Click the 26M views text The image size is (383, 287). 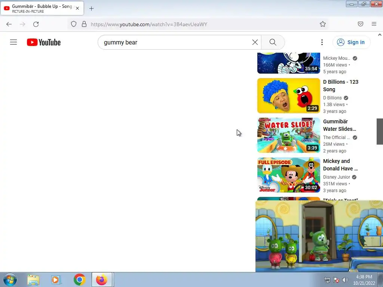[334, 144]
